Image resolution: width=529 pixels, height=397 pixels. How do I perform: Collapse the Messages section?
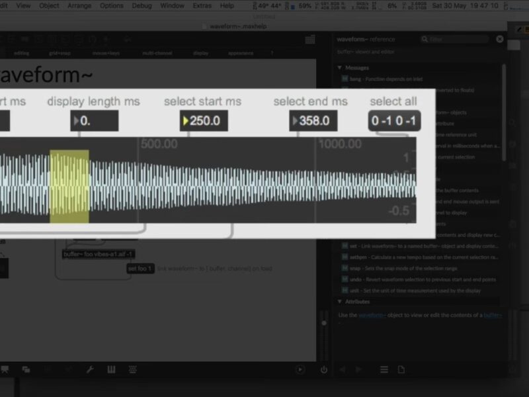click(340, 67)
